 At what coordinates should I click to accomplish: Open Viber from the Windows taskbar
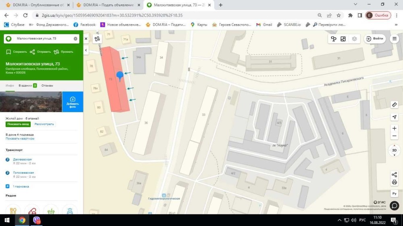point(37,220)
